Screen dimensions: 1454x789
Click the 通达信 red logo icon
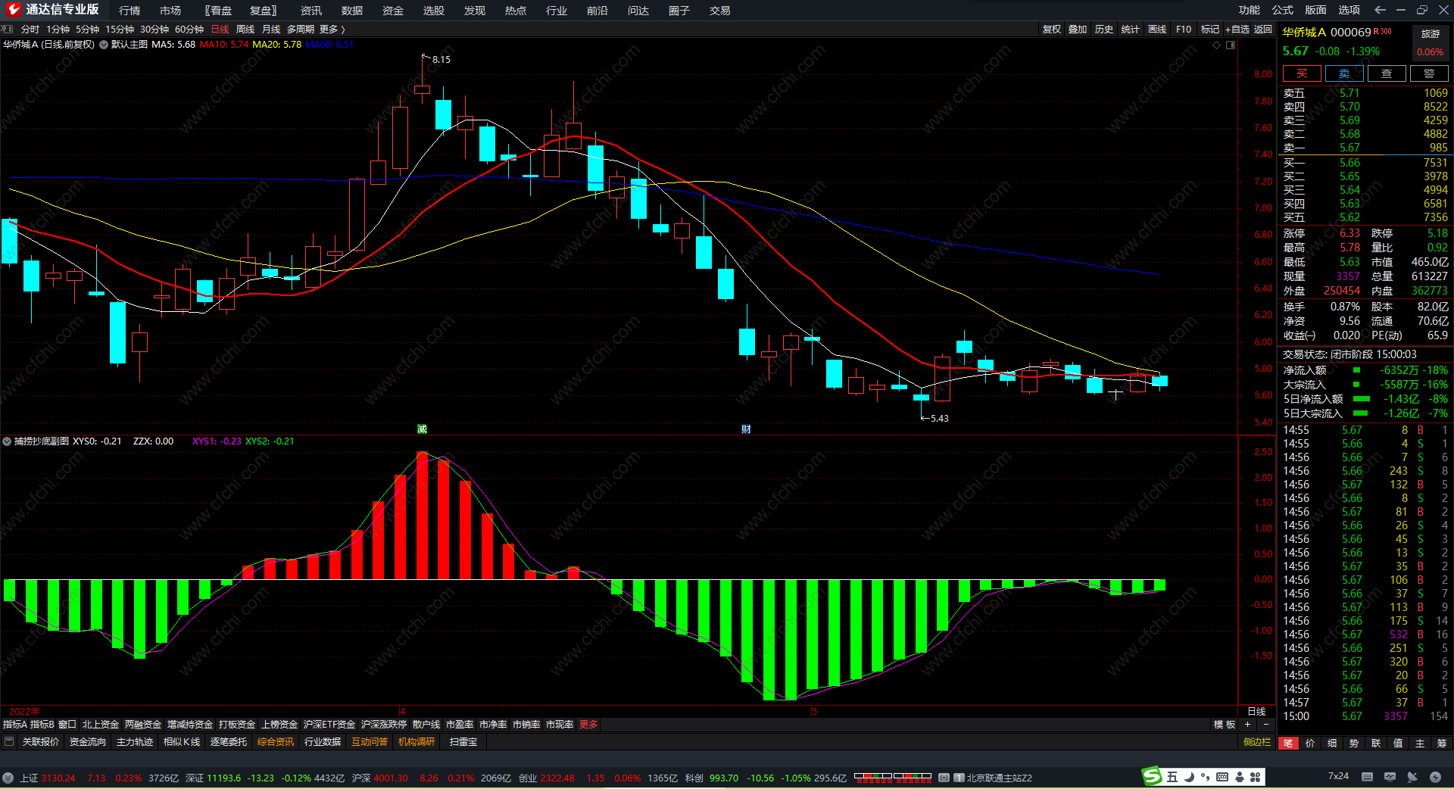(13, 10)
